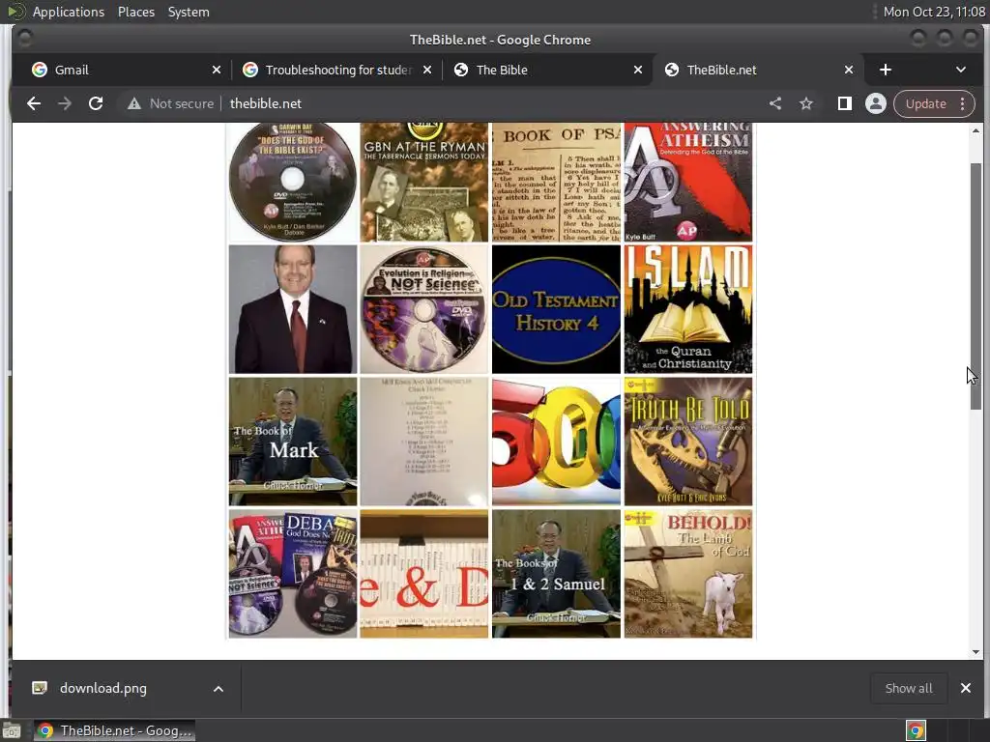Open the DVD and book collection thumbnail
Viewport: 990px width, 742px height.
(292, 574)
